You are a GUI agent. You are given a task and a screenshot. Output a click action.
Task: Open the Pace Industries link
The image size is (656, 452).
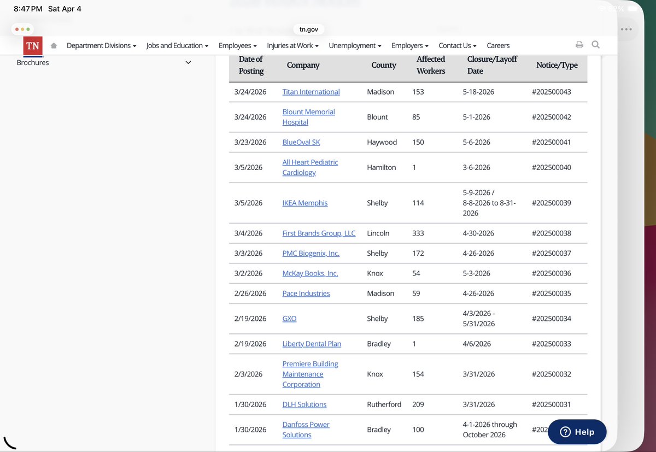pyautogui.click(x=306, y=293)
